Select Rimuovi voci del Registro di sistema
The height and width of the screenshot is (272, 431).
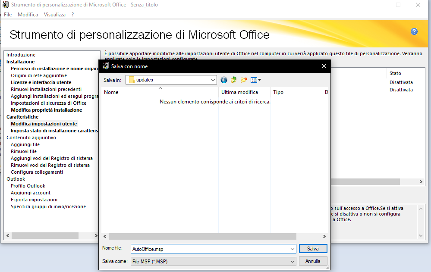point(50,165)
